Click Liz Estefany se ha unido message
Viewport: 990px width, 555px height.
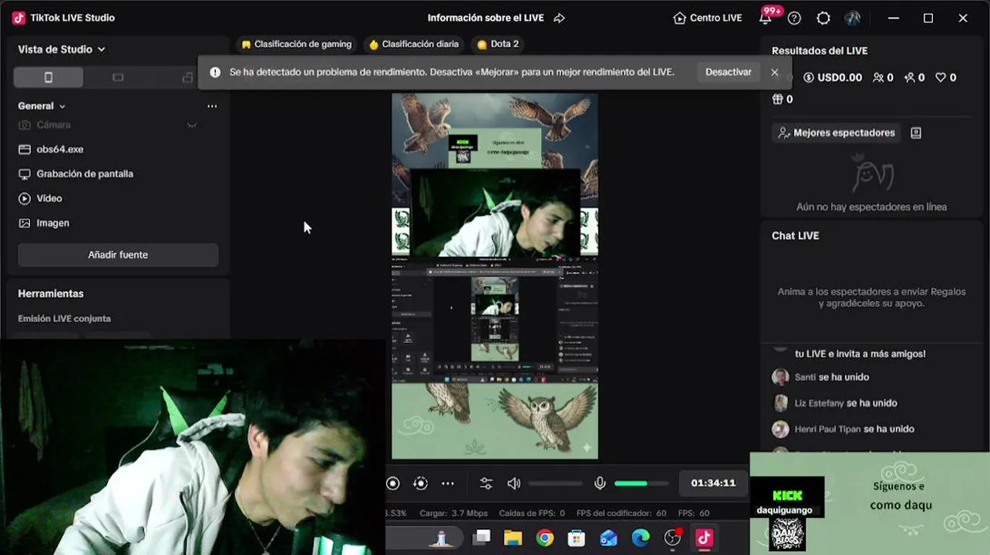click(x=846, y=403)
